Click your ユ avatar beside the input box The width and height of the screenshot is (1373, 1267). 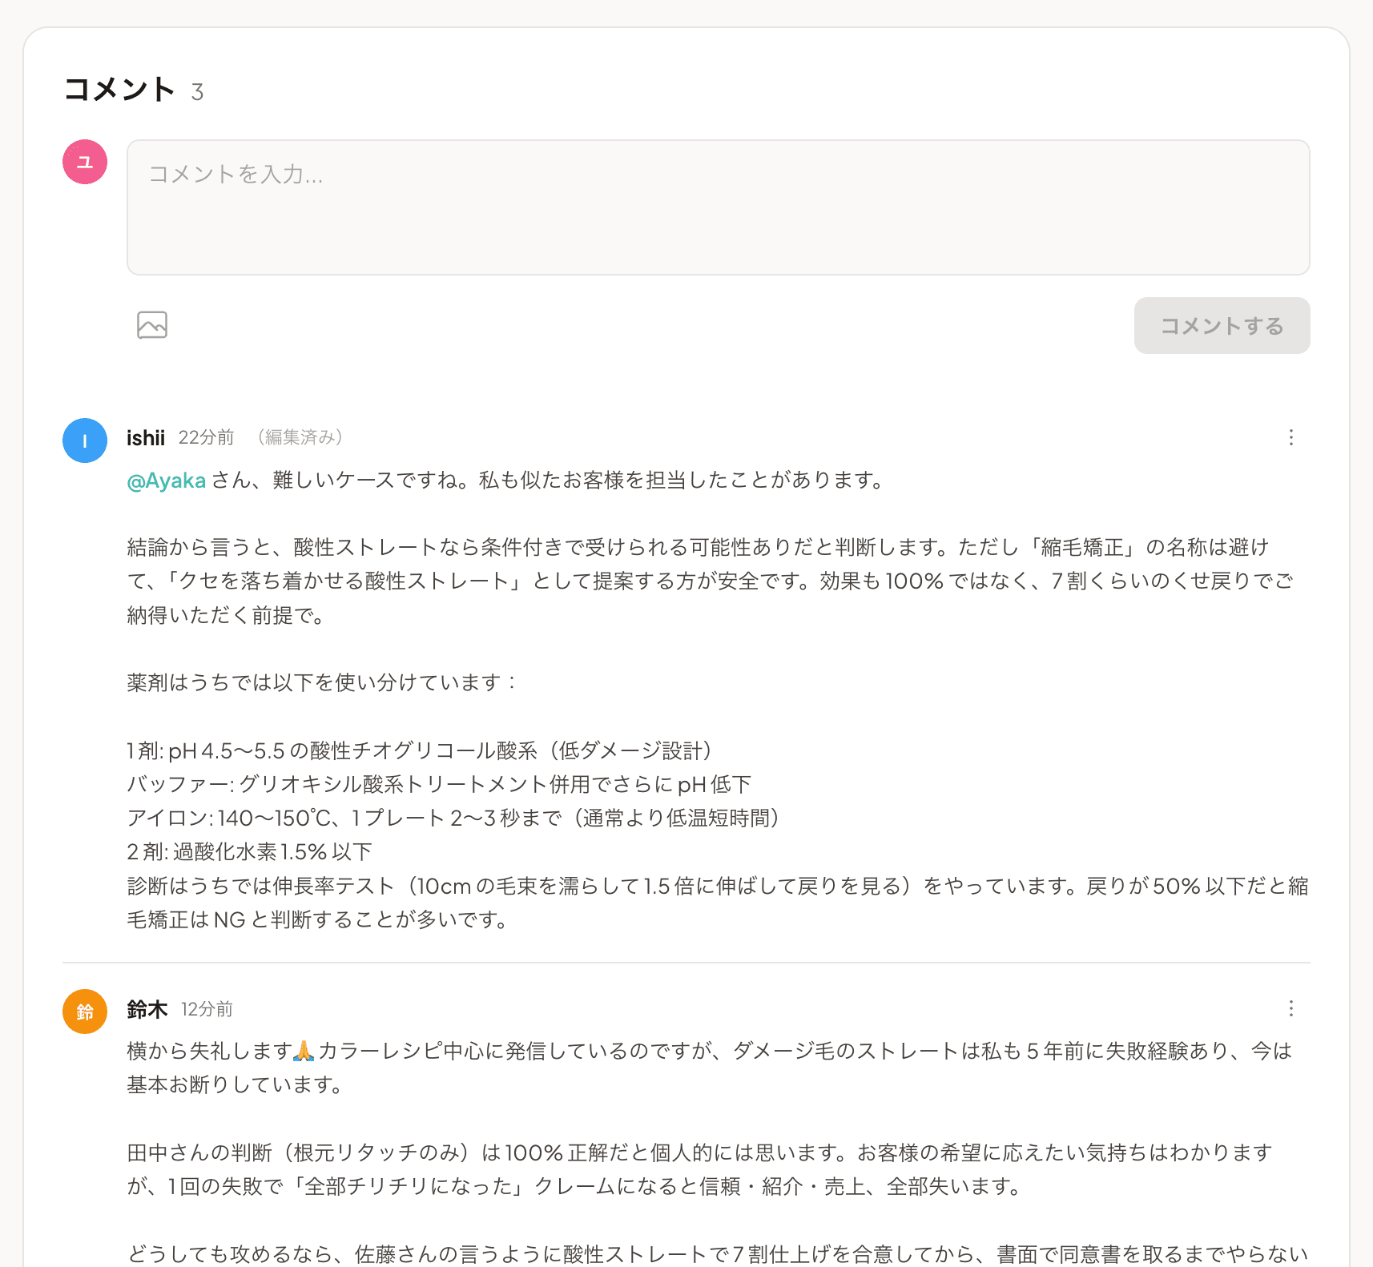click(83, 161)
